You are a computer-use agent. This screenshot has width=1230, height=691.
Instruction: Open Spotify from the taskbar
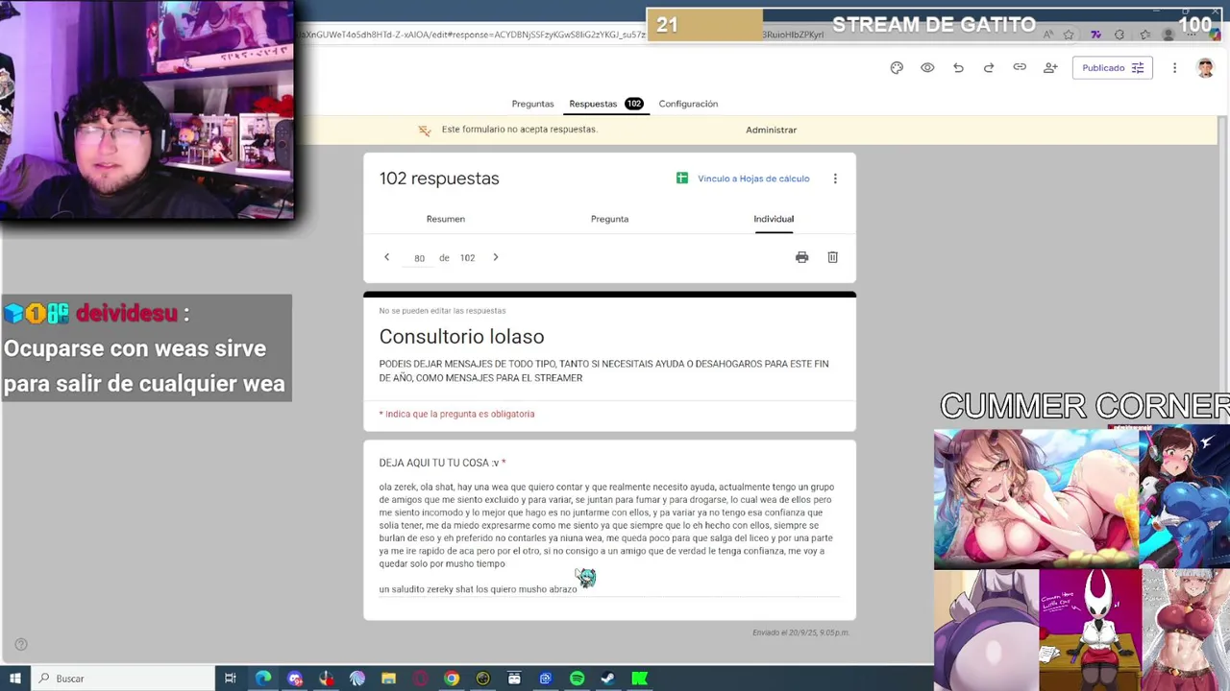pyautogui.click(x=577, y=679)
